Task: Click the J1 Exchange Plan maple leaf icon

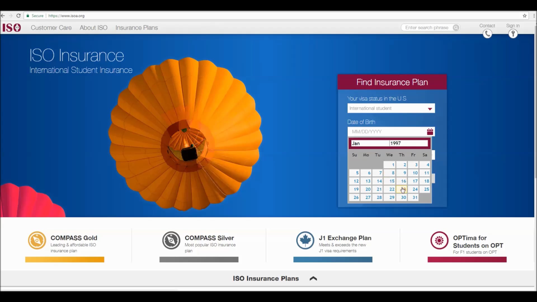Action: tap(305, 240)
